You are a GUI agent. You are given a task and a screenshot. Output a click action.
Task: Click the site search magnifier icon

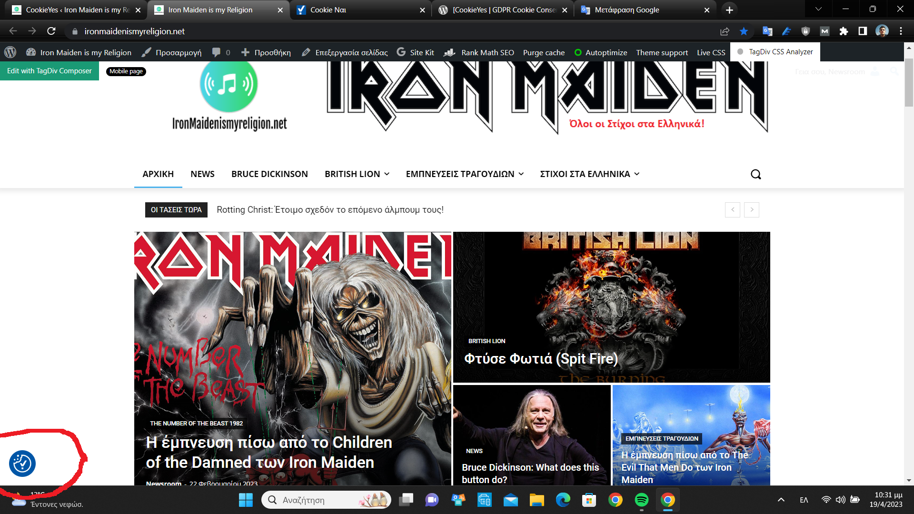[x=755, y=174]
